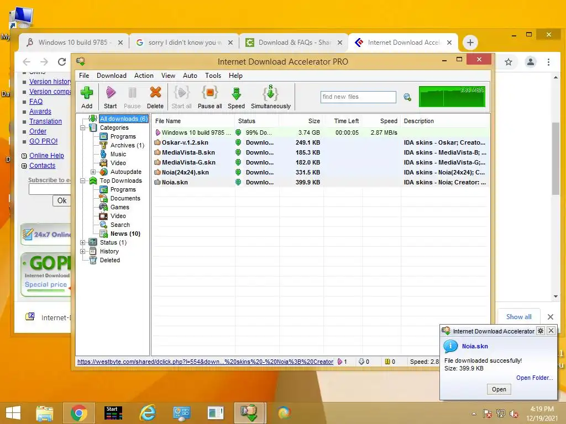This screenshot has width=566, height=424.
Task: Open the View menu
Action: click(168, 76)
